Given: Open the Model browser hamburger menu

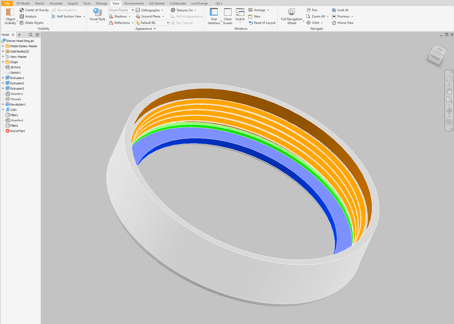Looking at the screenshot, I should [x=37, y=35].
